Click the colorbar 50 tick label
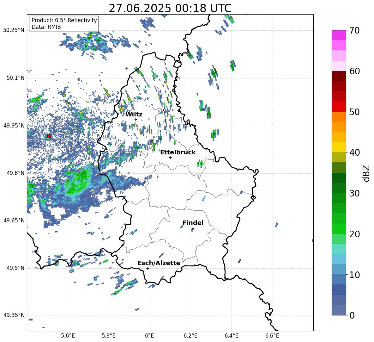The width and height of the screenshot is (374, 342). (x=354, y=112)
